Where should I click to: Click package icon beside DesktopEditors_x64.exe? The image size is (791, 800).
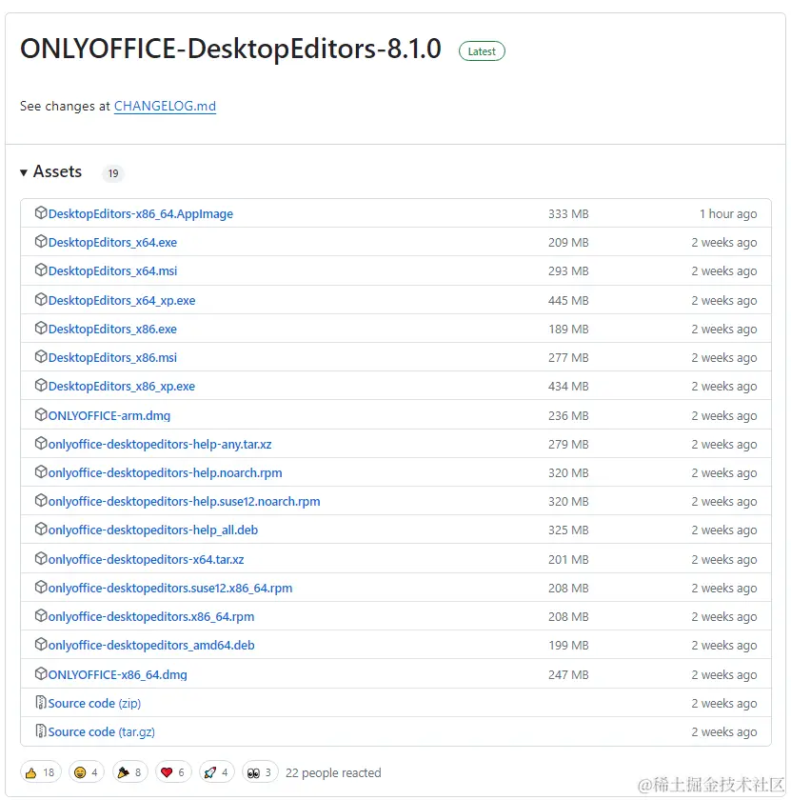41,241
